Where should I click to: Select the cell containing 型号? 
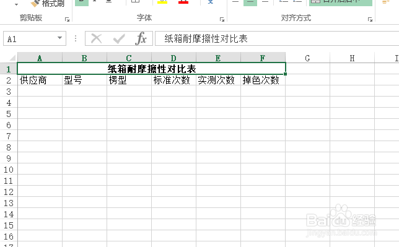[x=84, y=80]
